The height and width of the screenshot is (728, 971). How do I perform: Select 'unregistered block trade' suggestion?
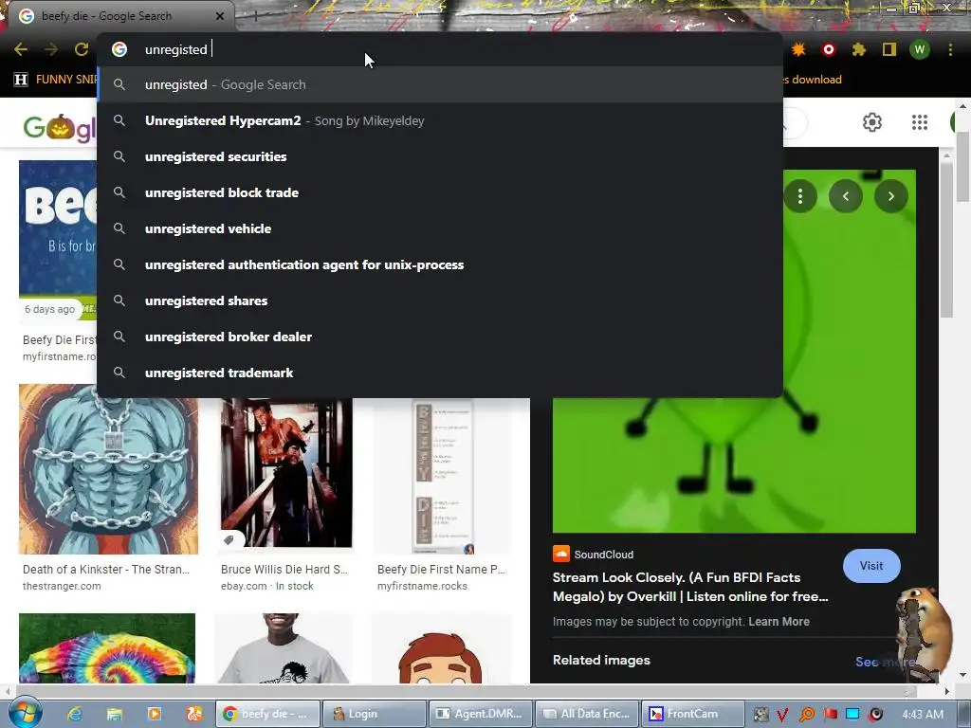pyautogui.click(x=440, y=192)
